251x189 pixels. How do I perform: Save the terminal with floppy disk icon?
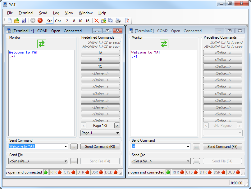(x=24, y=20)
